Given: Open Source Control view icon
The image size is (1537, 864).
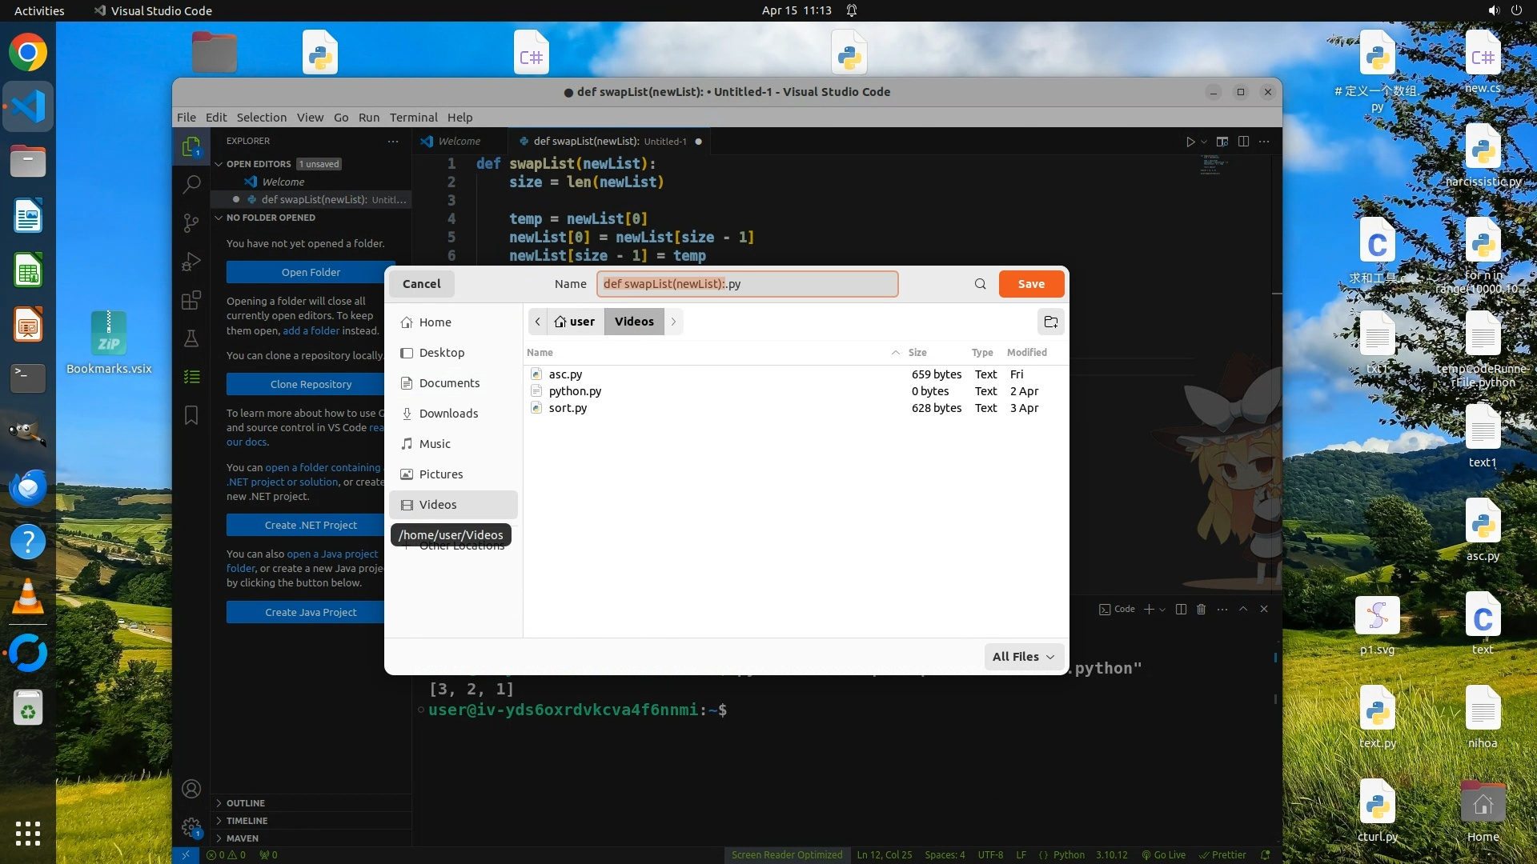Looking at the screenshot, I should (191, 223).
